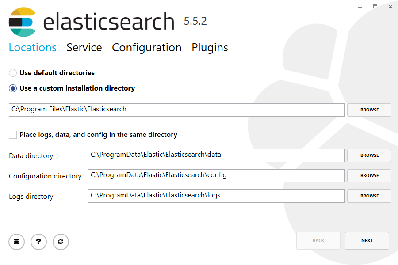The image size is (398, 265).
Task: Click the Logs directory label
Action: 31,197
